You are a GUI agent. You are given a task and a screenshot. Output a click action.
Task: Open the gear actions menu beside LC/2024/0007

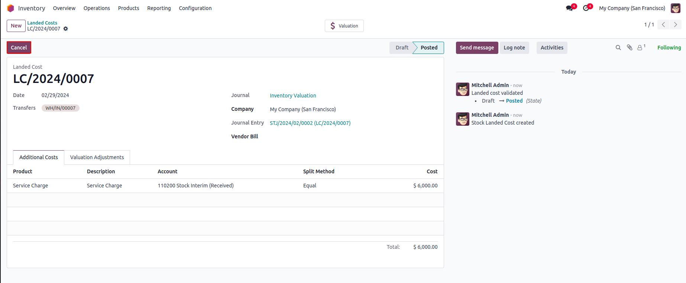(x=66, y=29)
